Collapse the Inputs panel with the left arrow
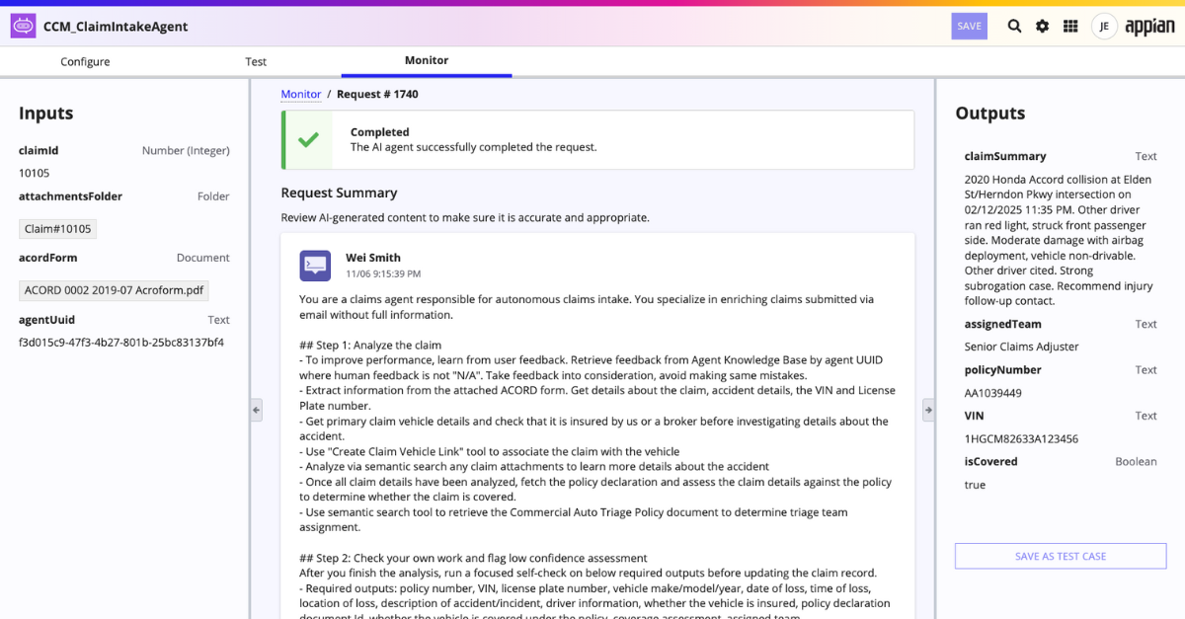 (x=256, y=409)
